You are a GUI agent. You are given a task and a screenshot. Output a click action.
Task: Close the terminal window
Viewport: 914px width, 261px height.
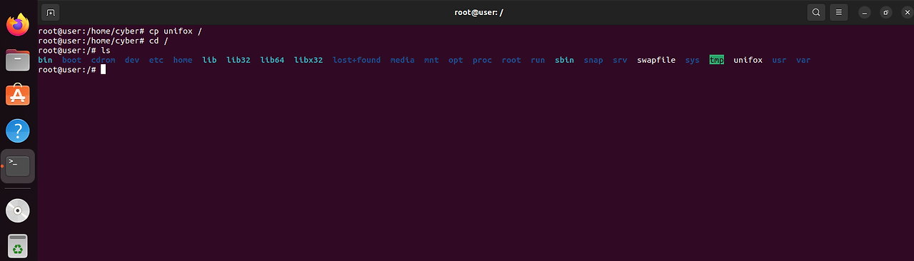[x=907, y=12]
